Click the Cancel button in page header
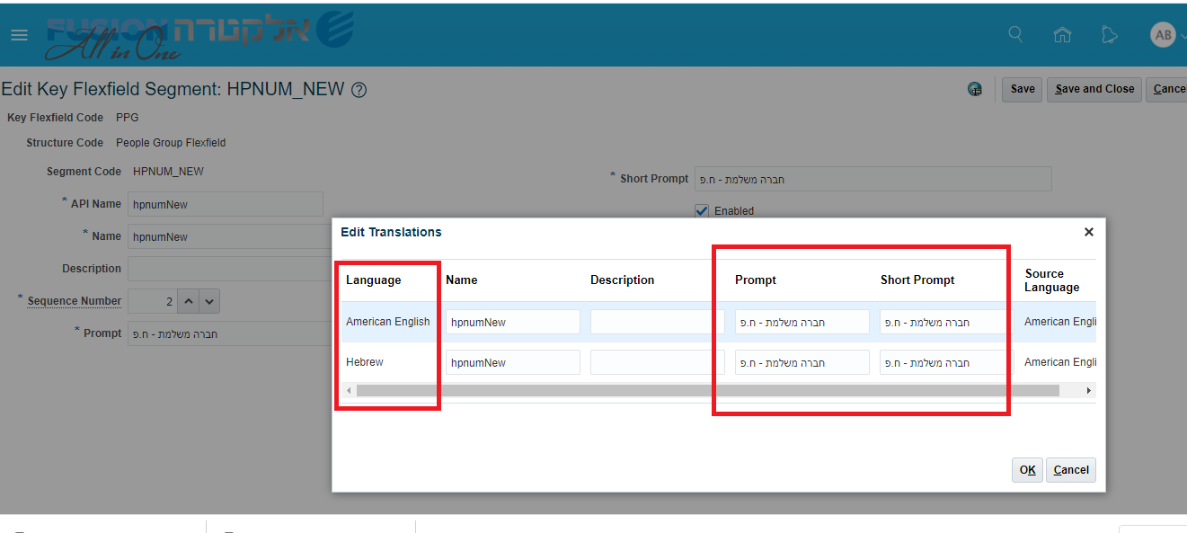 (1168, 89)
